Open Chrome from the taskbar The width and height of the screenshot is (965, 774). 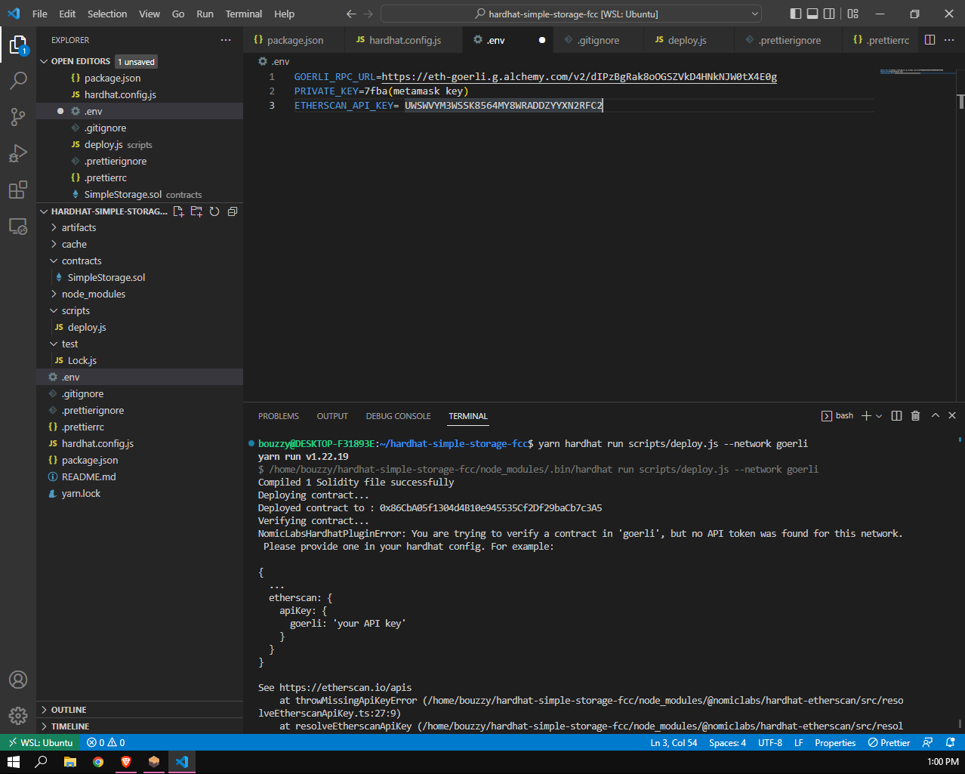(98, 762)
